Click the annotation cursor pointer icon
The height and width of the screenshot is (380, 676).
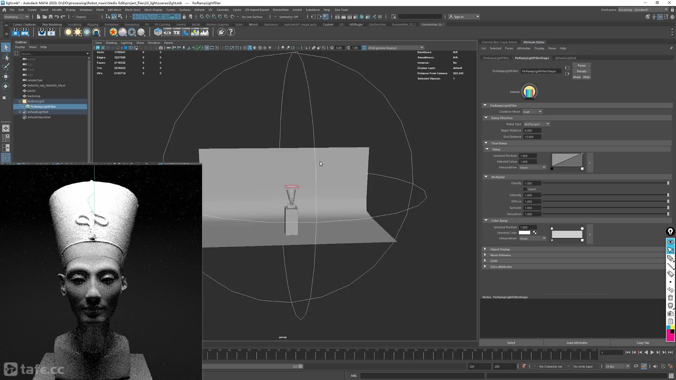coord(670,250)
